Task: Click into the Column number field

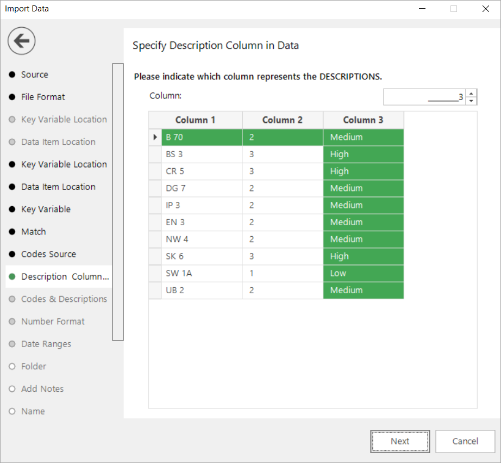Action: point(424,97)
